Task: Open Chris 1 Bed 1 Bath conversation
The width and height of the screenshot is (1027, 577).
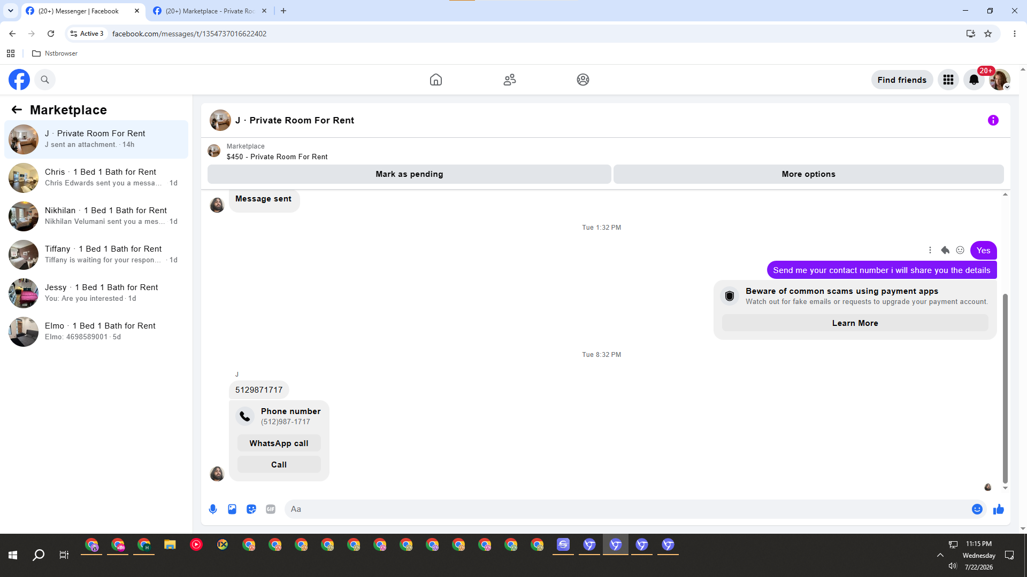Action: (x=96, y=177)
